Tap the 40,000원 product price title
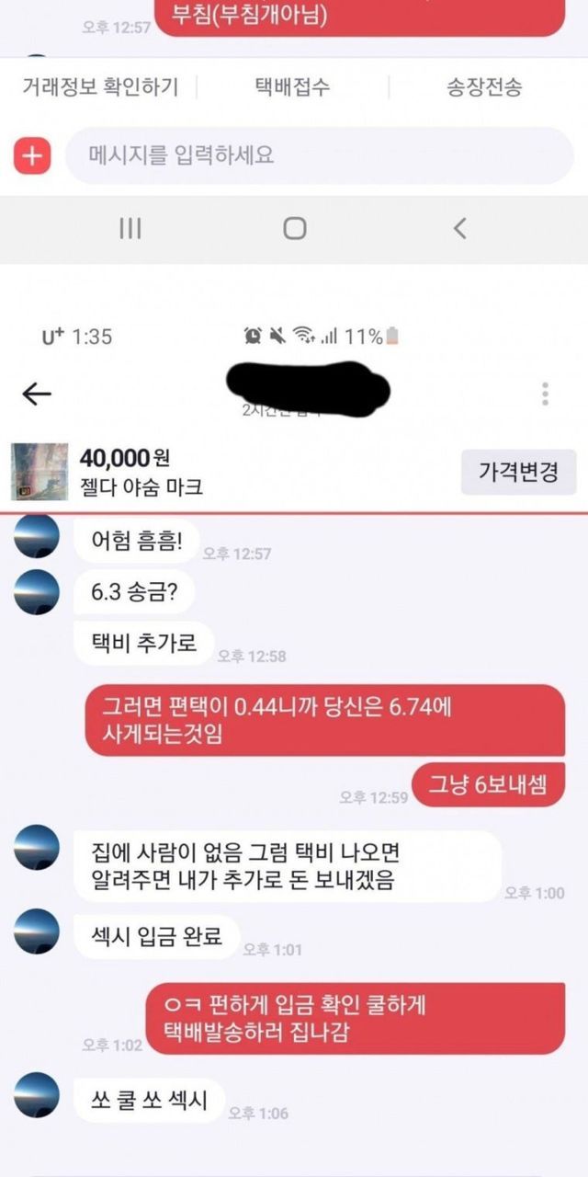Screen dimensions: 588x1177 (x=124, y=457)
